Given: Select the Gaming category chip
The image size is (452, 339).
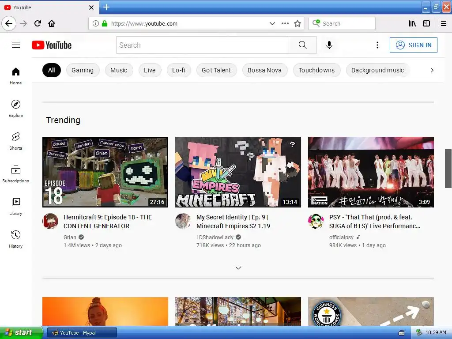Looking at the screenshot, I should tap(83, 70).
